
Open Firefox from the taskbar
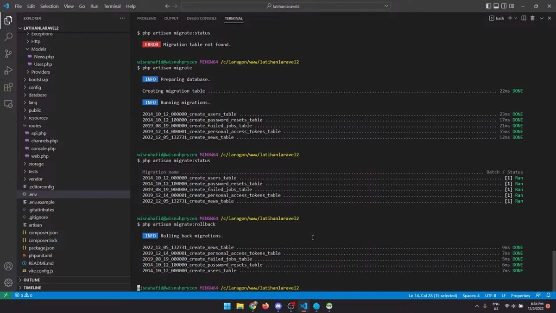pos(265,306)
